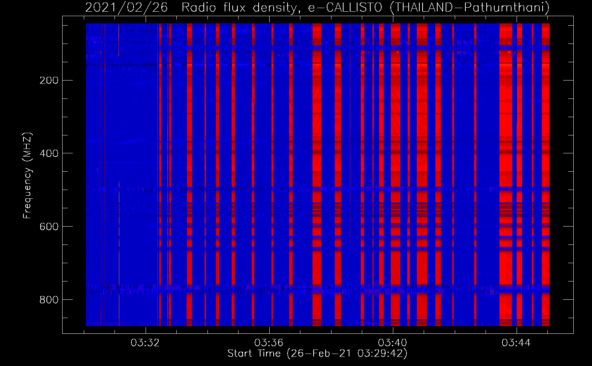The height and width of the screenshot is (366, 592).
Task: Click the "03:32" time tick label
Action: (146, 343)
